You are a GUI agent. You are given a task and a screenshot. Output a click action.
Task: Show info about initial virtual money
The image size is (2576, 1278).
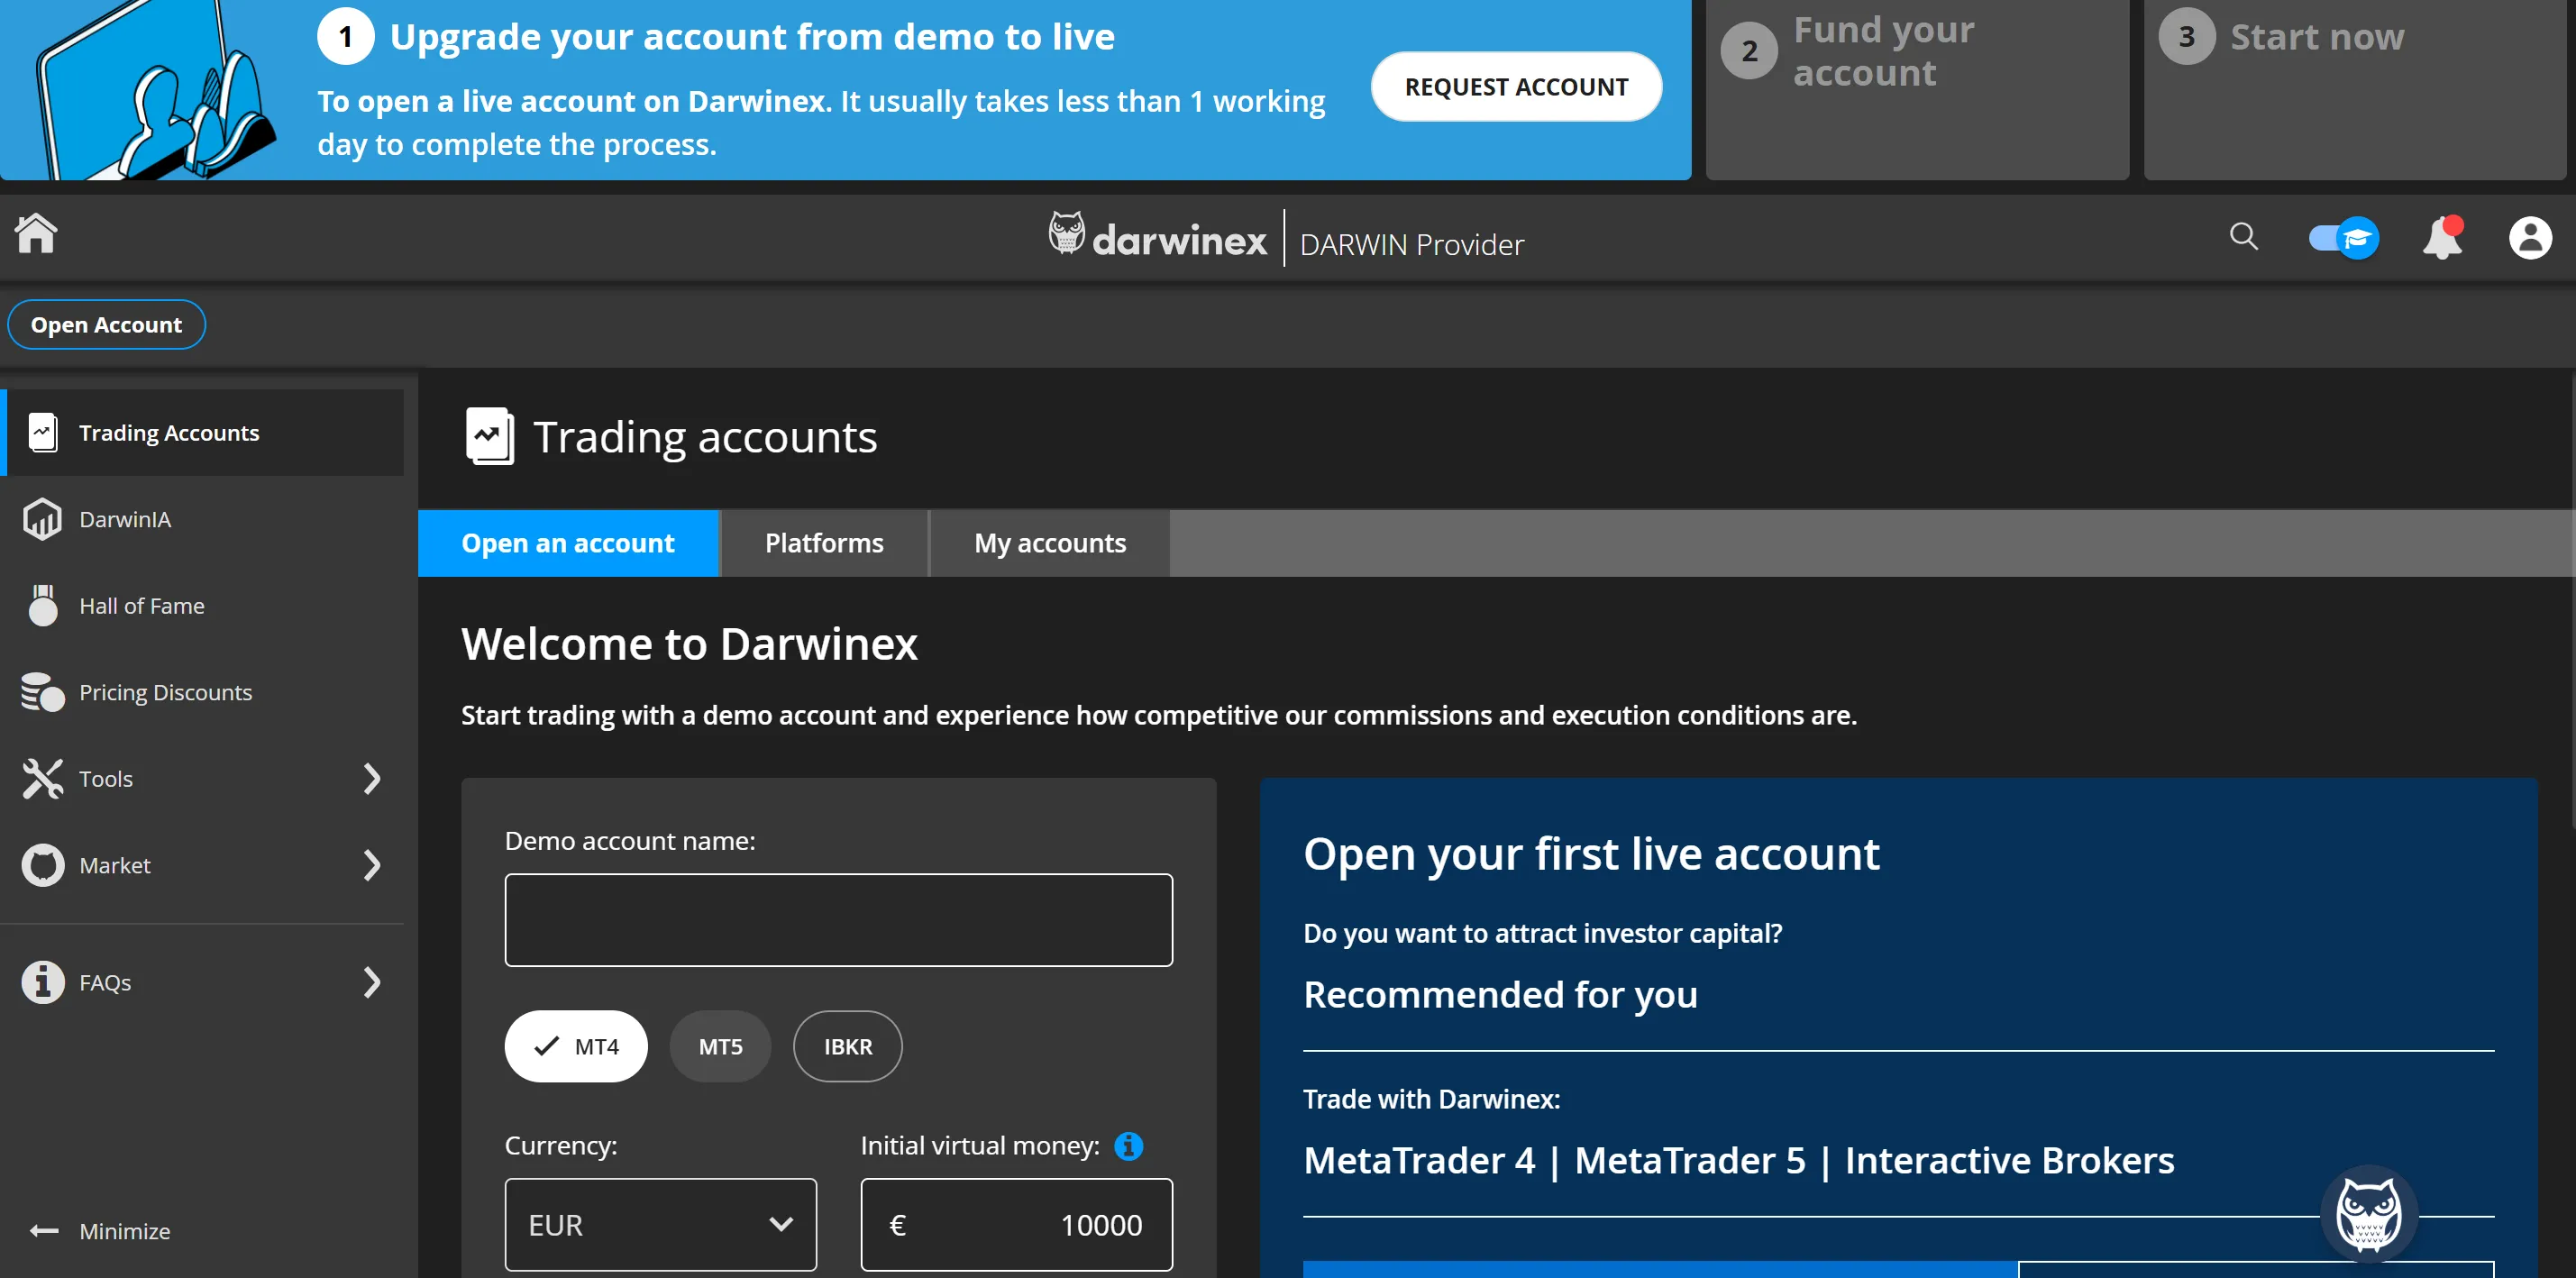pyautogui.click(x=1129, y=1146)
